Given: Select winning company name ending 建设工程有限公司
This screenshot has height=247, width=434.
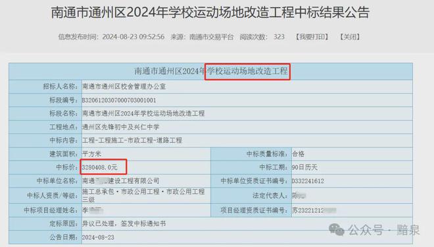Looking at the screenshot, I should [x=133, y=181].
